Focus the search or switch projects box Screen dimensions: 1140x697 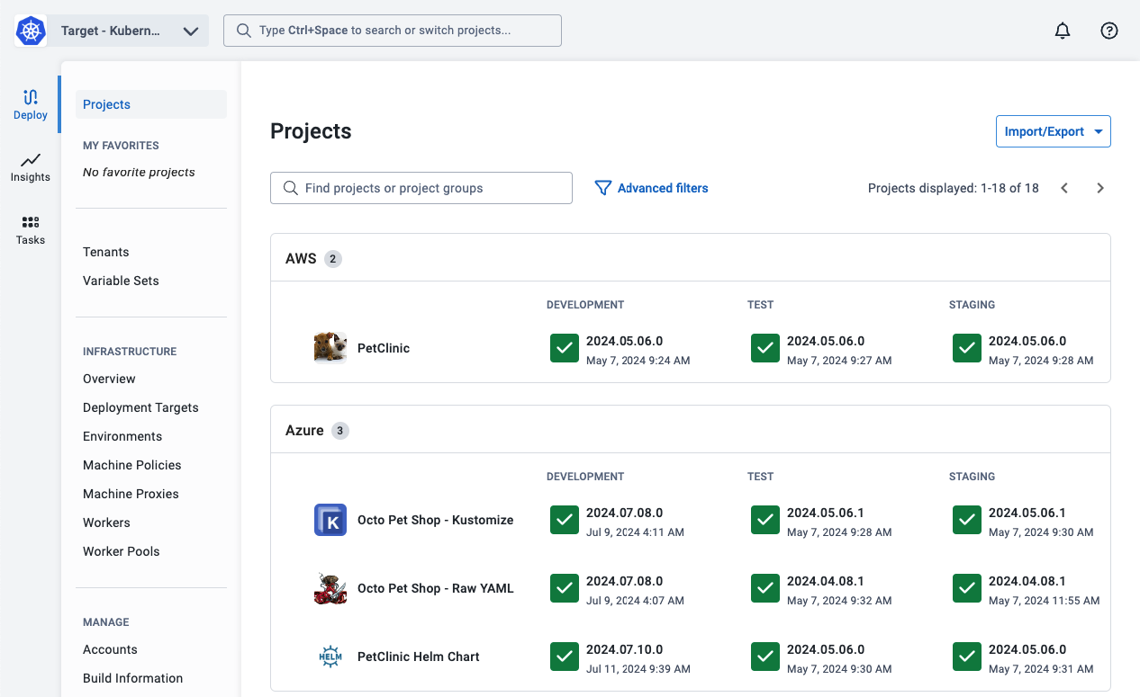[x=393, y=31]
